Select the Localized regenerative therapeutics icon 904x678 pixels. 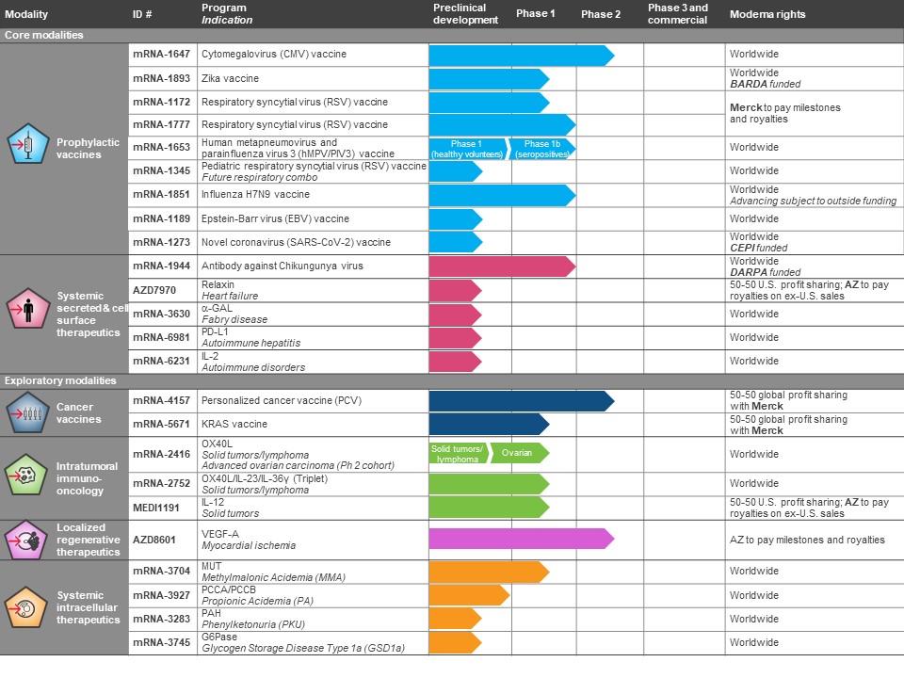(x=27, y=540)
